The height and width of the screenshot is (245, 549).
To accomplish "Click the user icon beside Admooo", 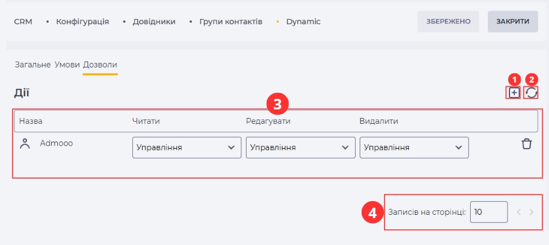I will (x=25, y=143).
